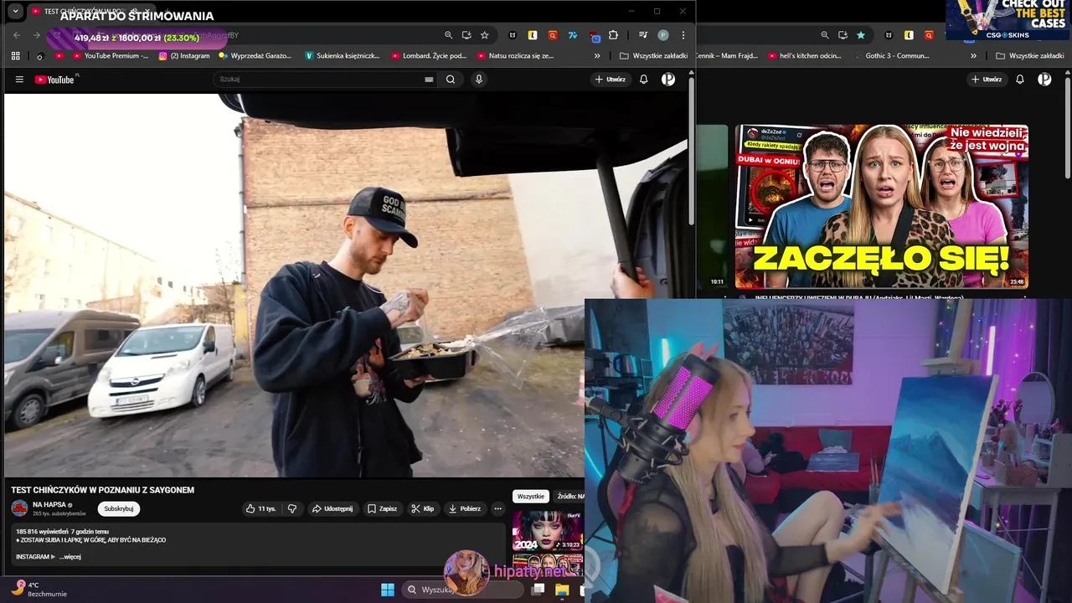The image size is (1072, 603).
Task: Open Wszystkie zakładki folder in right window
Action: point(1029,56)
